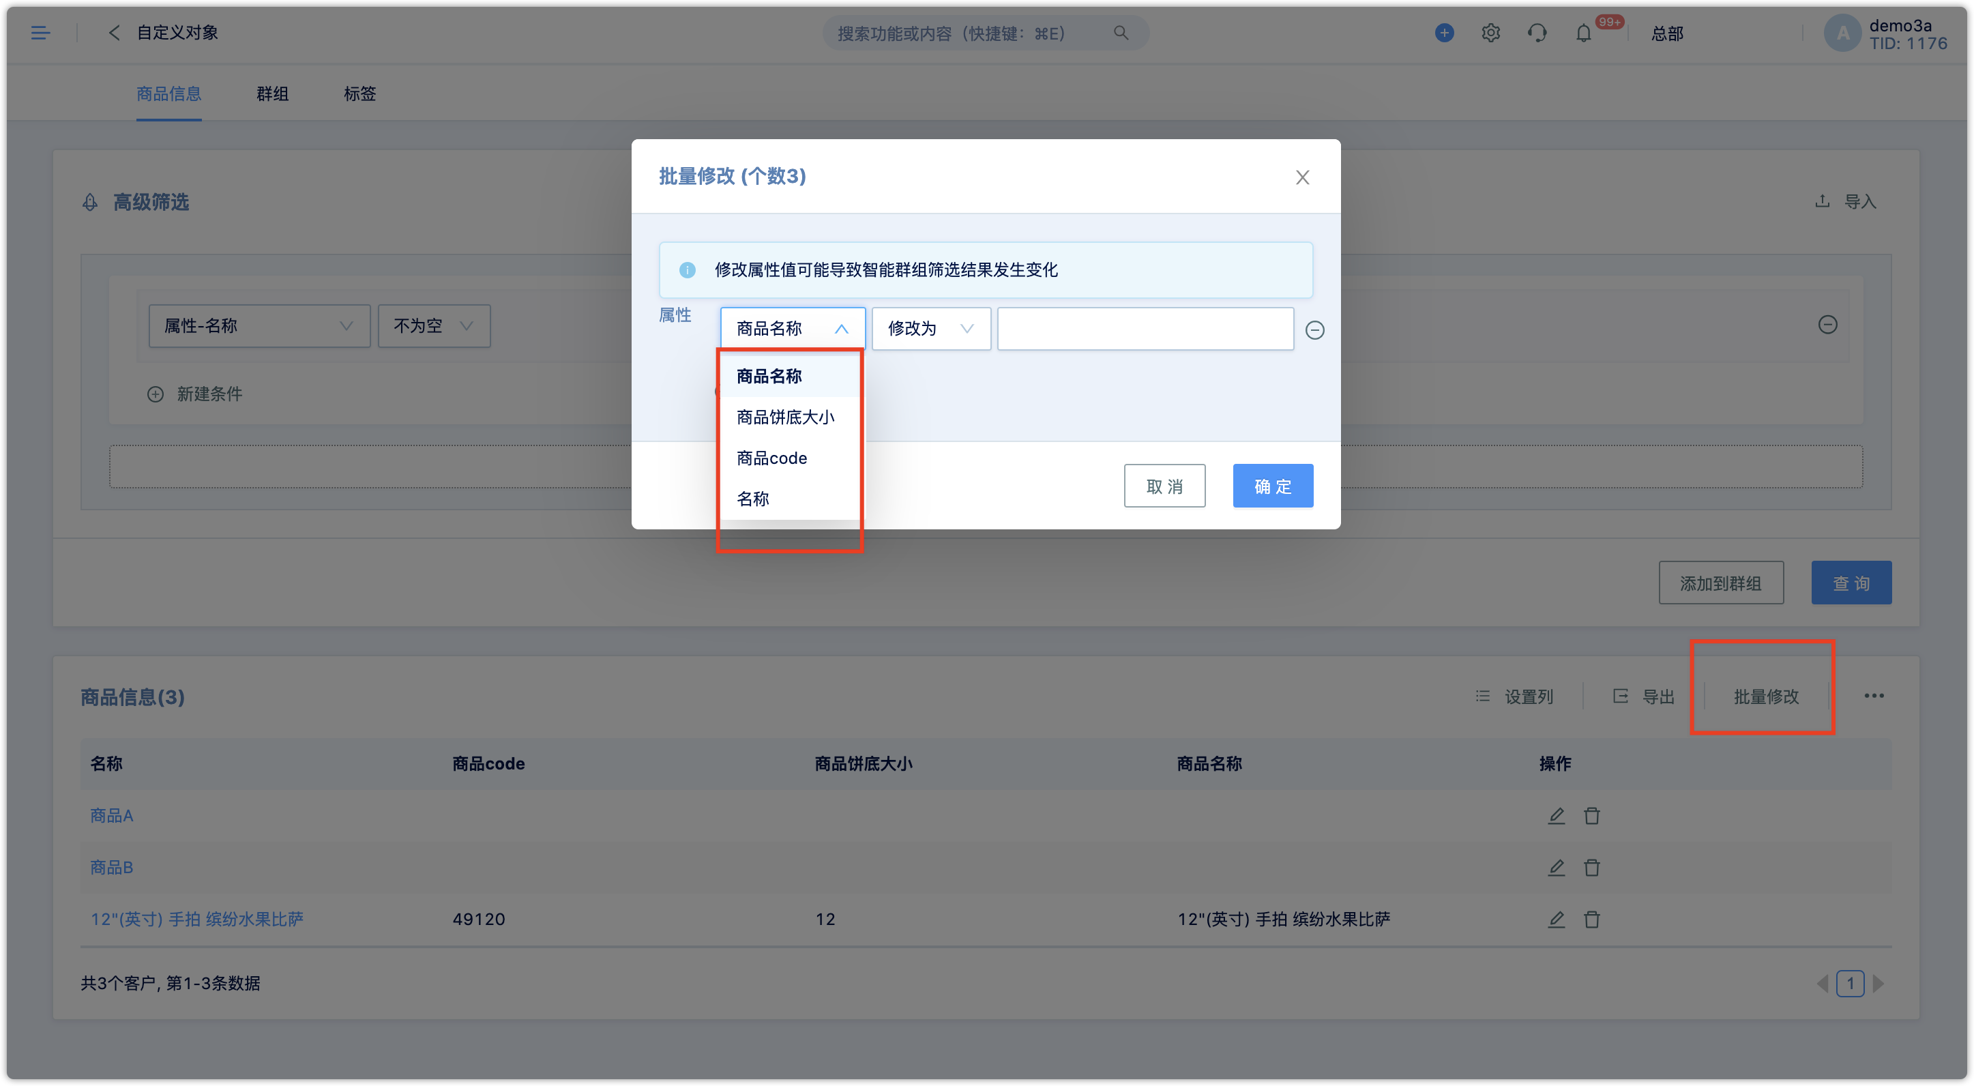
Task: Click the info icon in the warning banner
Action: [x=688, y=269]
